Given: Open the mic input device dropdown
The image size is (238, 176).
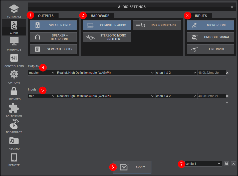Looking at the screenshot, I should pyautogui.click(x=105, y=96).
